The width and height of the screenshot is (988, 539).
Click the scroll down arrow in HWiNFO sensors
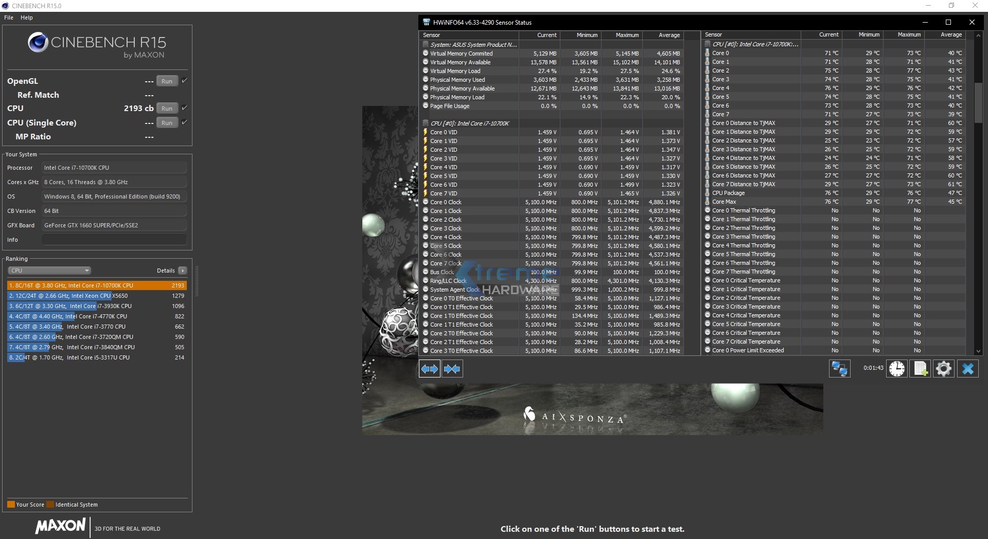click(x=978, y=351)
